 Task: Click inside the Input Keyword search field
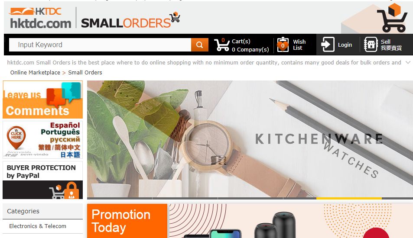click(100, 45)
